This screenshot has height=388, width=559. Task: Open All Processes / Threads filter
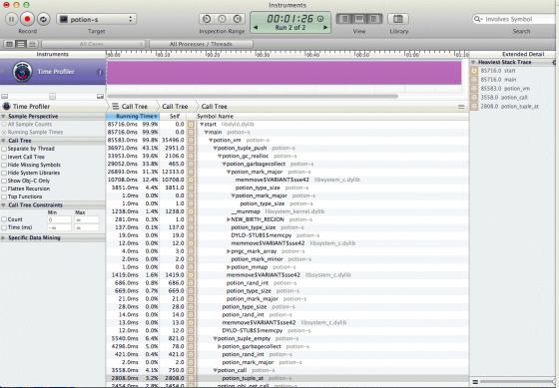201,44
